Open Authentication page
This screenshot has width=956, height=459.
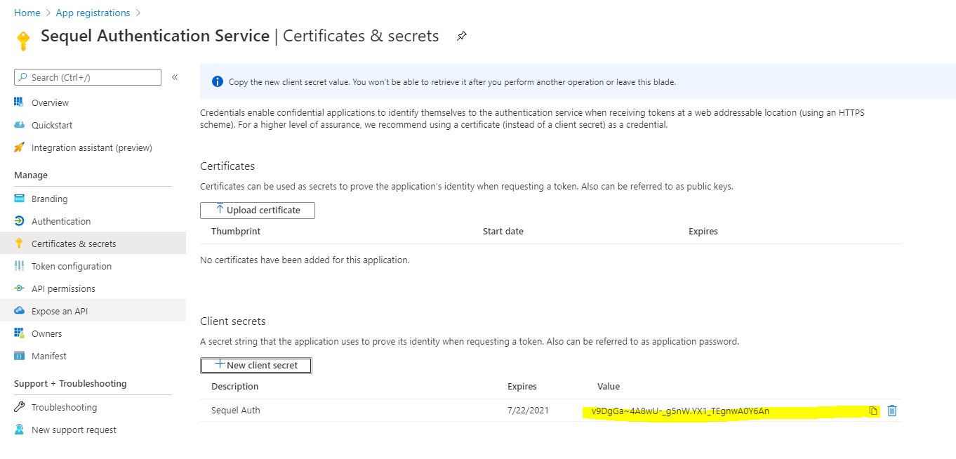pos(61,221)
